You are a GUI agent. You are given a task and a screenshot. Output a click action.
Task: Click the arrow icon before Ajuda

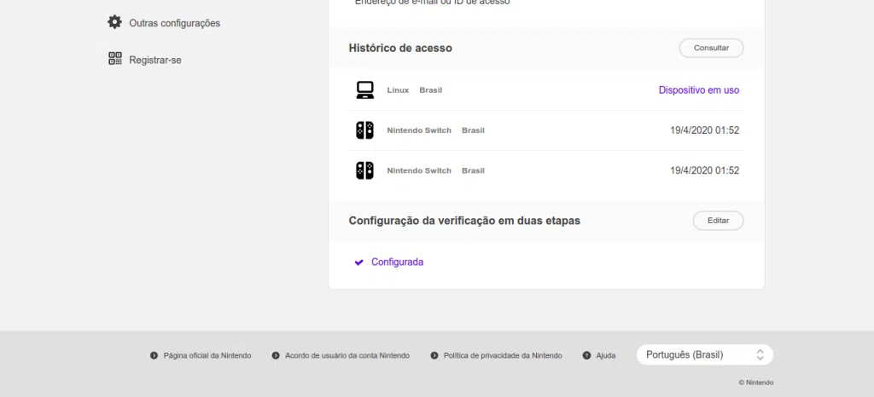coord(586,355)
